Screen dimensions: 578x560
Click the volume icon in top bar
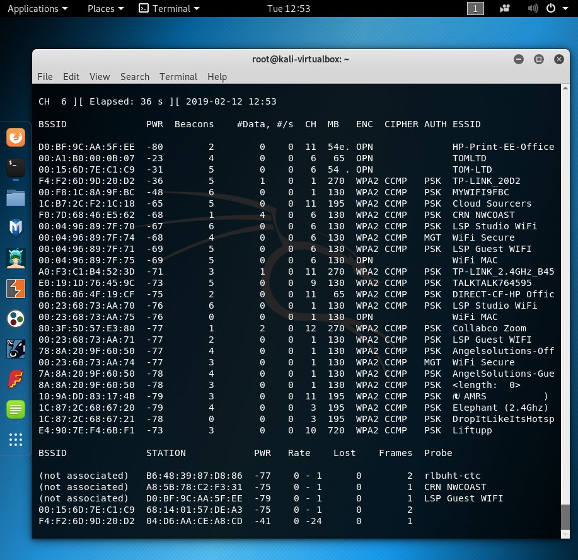coord(533,8)
